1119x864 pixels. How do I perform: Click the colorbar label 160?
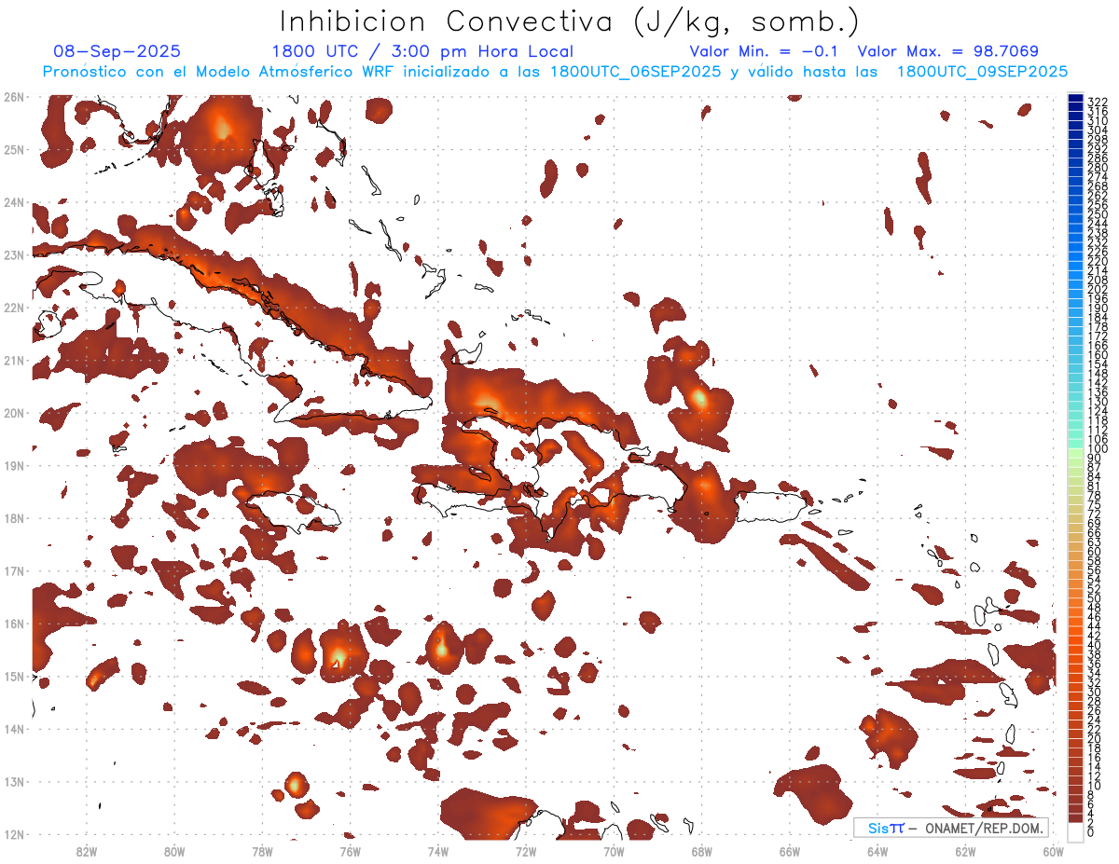(1098, 355)
